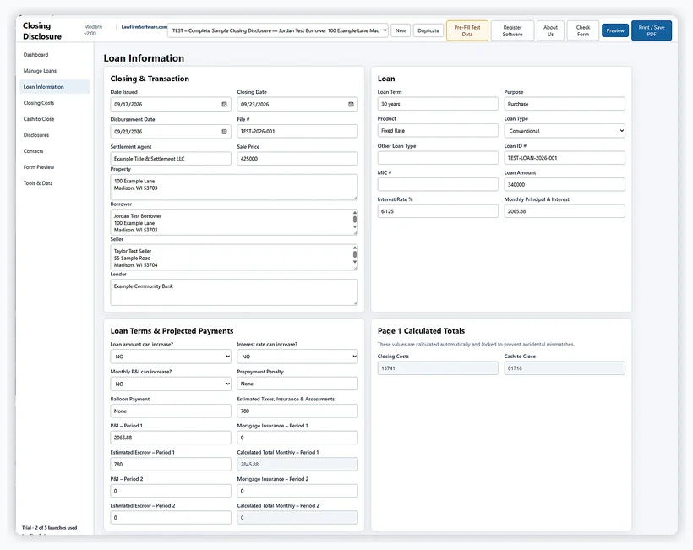Screen dimensions: 693x550
Task: Click the Loan ID # field
Action: click(x=565, y=158)
